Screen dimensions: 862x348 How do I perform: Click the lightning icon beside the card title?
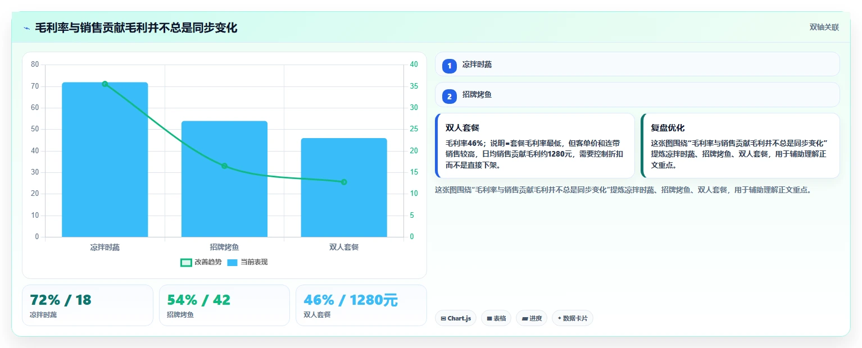[x=26, y=28]
